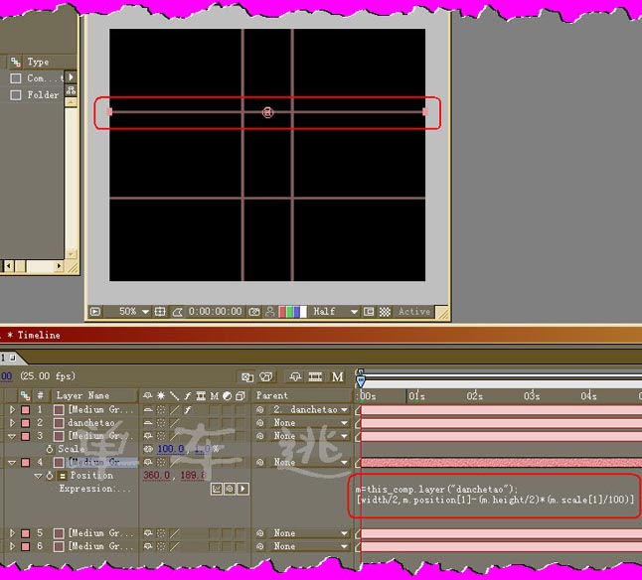Click the Parent column header
The height and width of the screenshot is (580, 642).
[272, 395]
